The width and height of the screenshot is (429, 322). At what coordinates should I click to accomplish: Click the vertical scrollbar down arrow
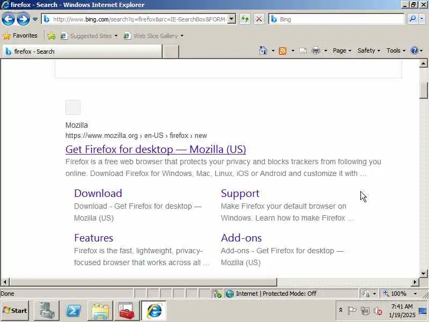[x=424, y=273]
